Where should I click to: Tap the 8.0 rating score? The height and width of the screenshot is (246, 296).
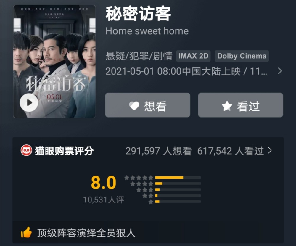click(103, 182)
